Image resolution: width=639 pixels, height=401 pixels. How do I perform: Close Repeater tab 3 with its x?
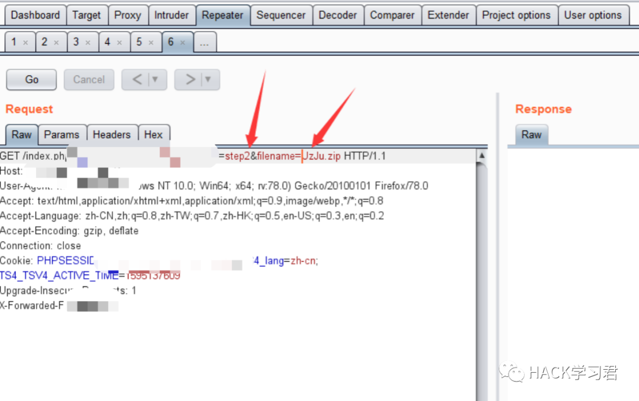coord(88,43)
